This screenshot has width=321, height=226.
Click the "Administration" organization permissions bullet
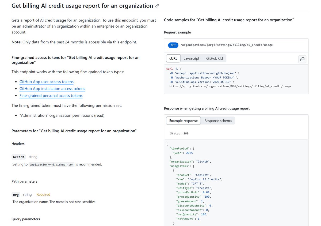(62, 116)
